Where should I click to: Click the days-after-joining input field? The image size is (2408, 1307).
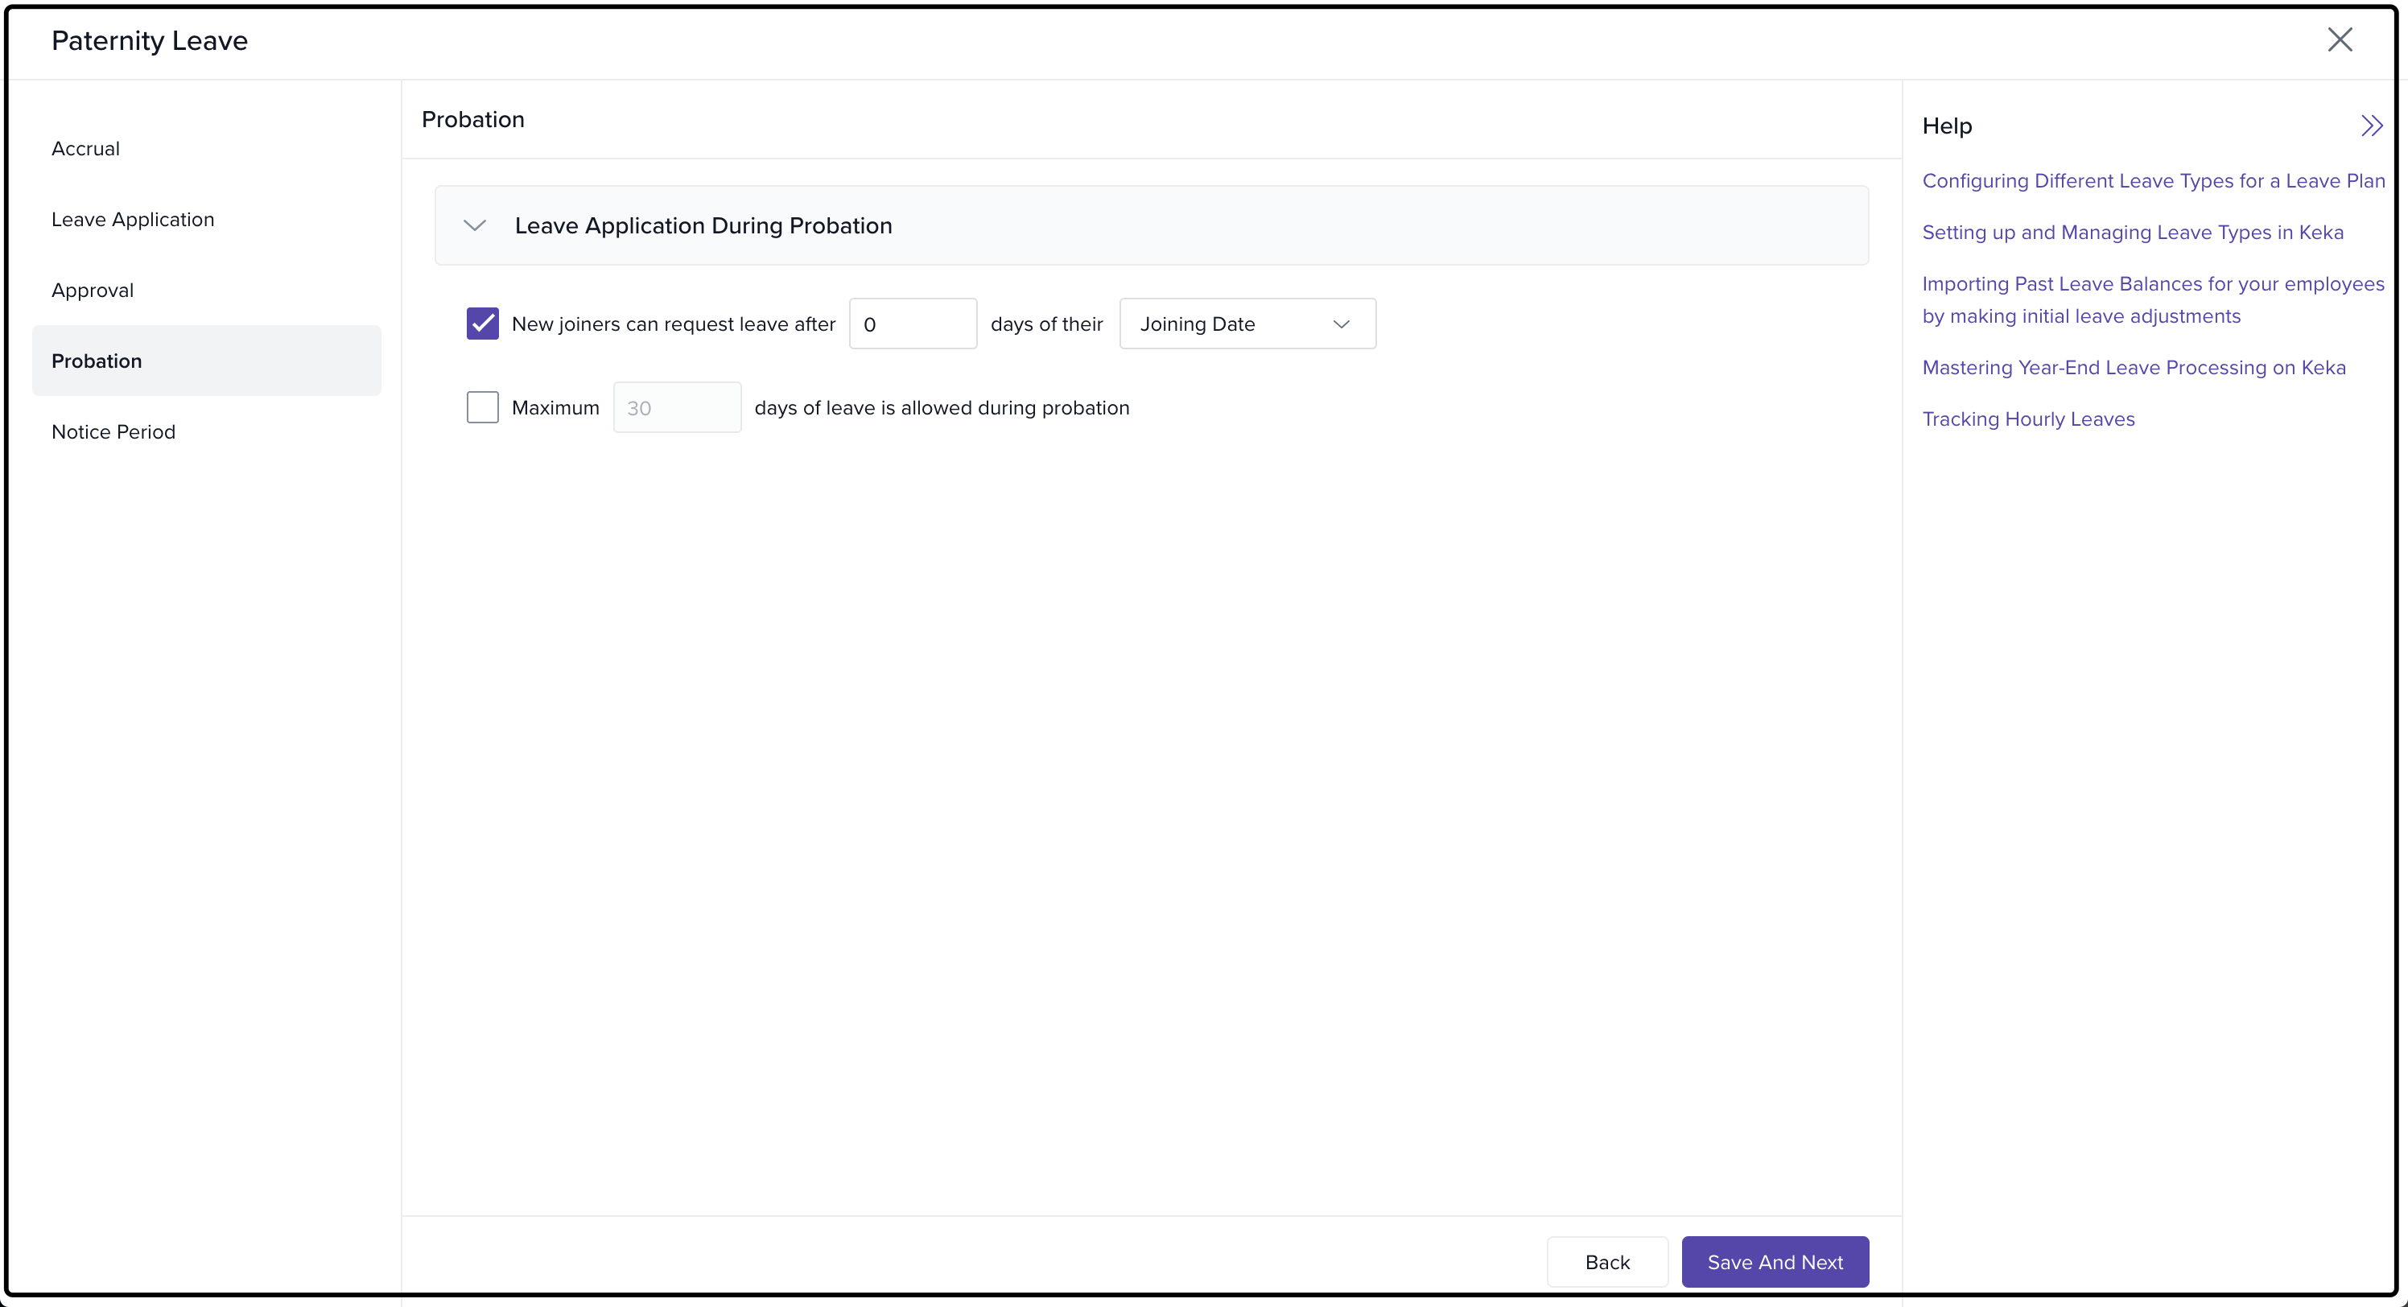913,324
